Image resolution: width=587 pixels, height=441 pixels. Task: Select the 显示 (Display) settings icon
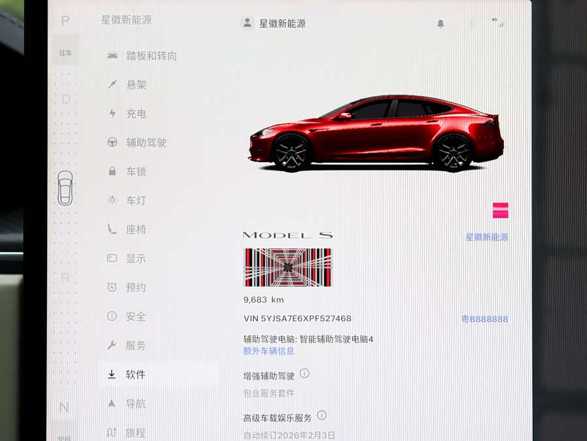click(x=112, y=258)
